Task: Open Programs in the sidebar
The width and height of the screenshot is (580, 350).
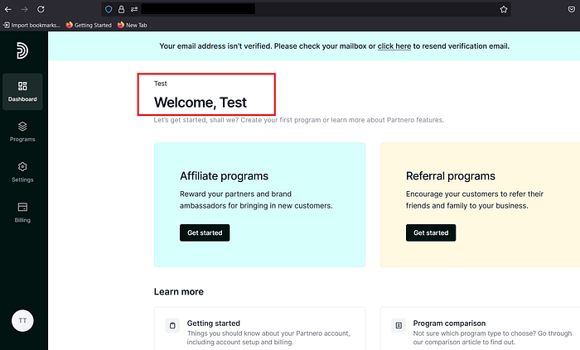Action: [22, 132]
